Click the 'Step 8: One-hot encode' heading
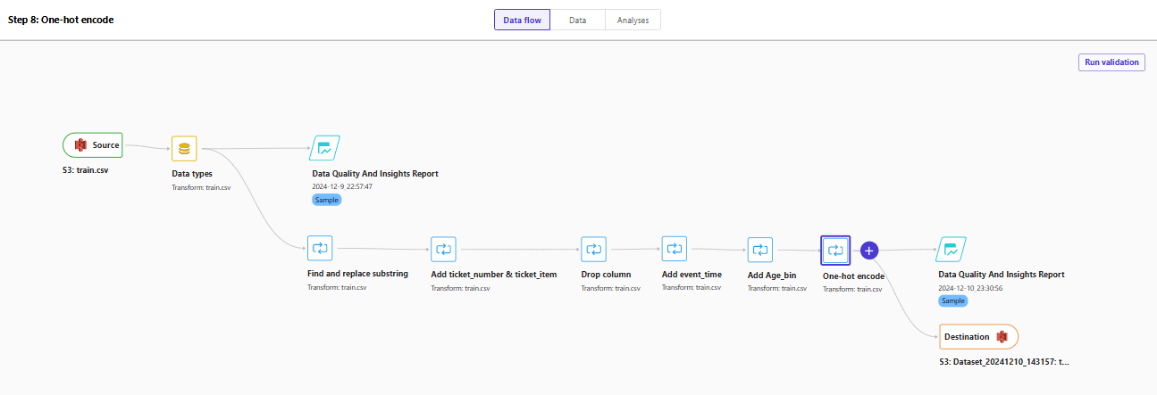 tap(61, 20)
